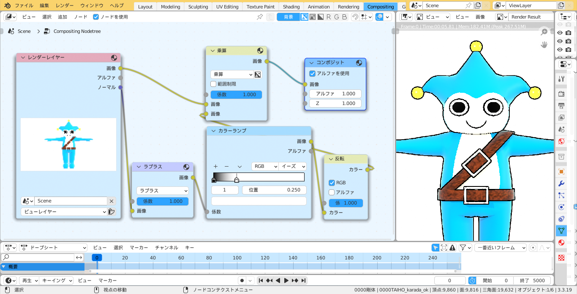Click the render button in レンダーレイヤー node
Screen dimensions: 577x294
112,212
